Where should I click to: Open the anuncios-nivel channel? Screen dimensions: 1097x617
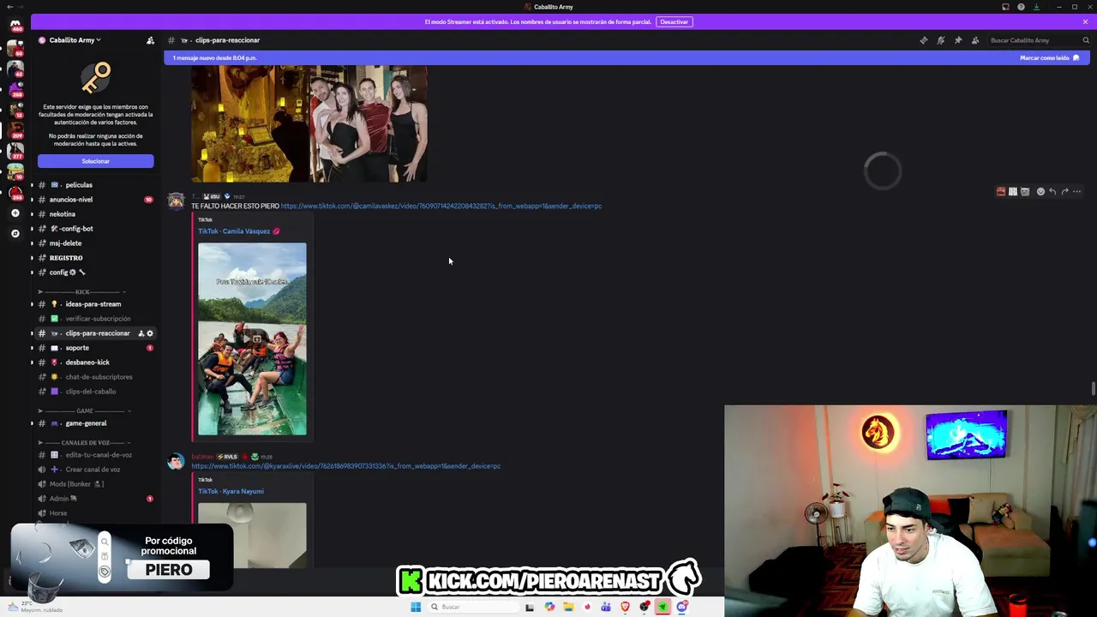point(95,200)
